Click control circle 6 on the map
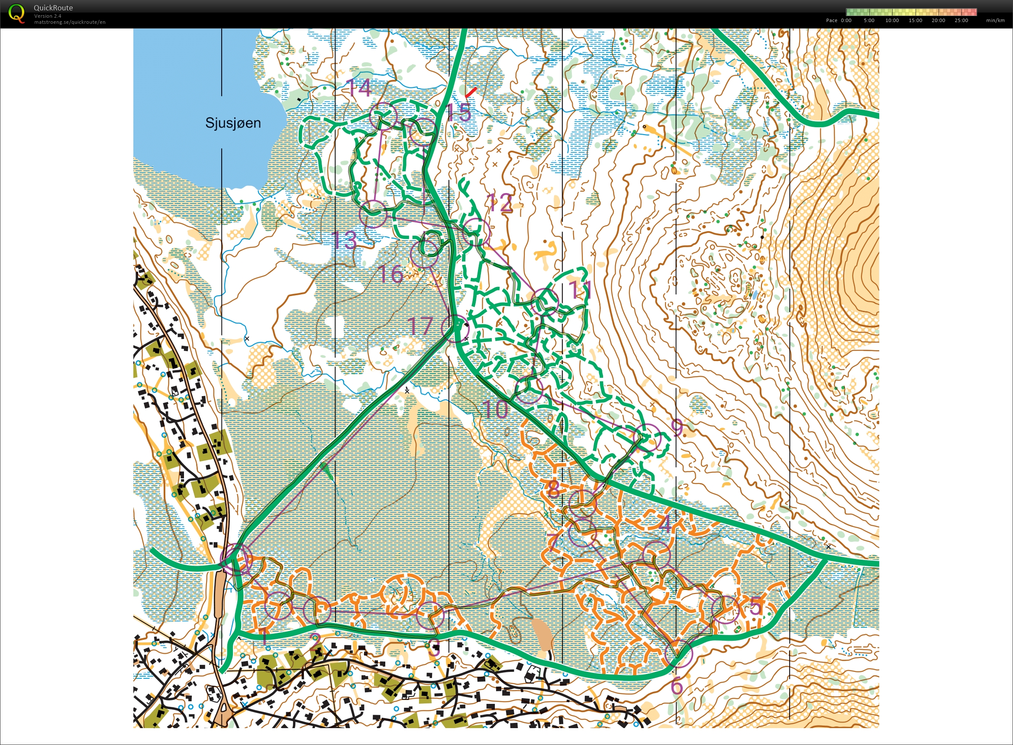The height and width of the screenshot is (745, 1013). coord(679,654)
